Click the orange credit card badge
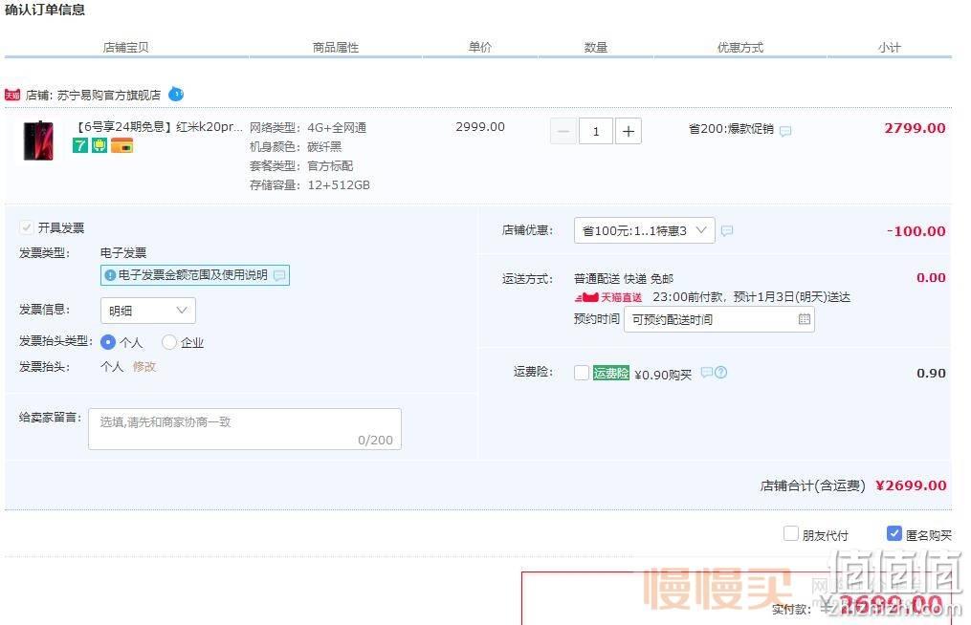This screenshot has width=971, height=625. pyautogui.click(x=122, y=146)
